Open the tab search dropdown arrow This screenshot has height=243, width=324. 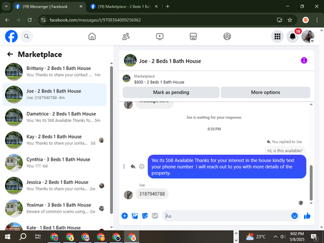[6, 6]
